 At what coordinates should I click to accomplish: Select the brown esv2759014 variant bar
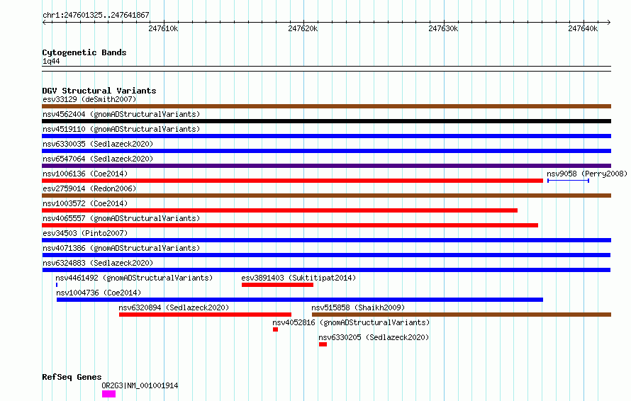[326, 196]
